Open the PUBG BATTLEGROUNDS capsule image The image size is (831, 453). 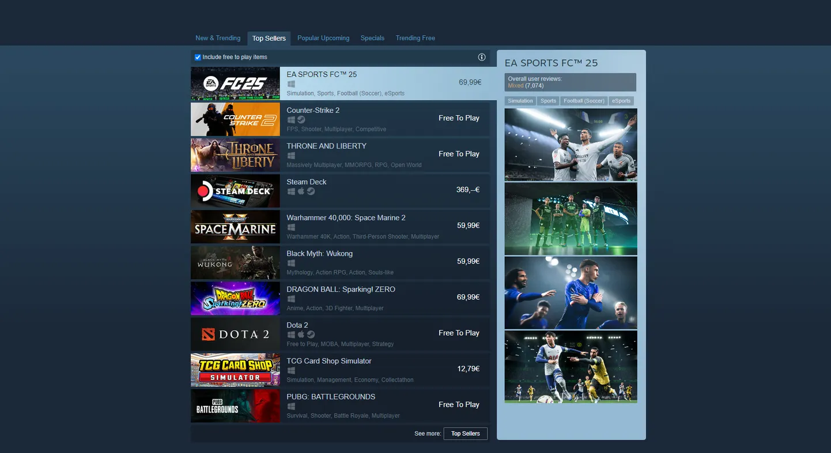coord(235,406)
